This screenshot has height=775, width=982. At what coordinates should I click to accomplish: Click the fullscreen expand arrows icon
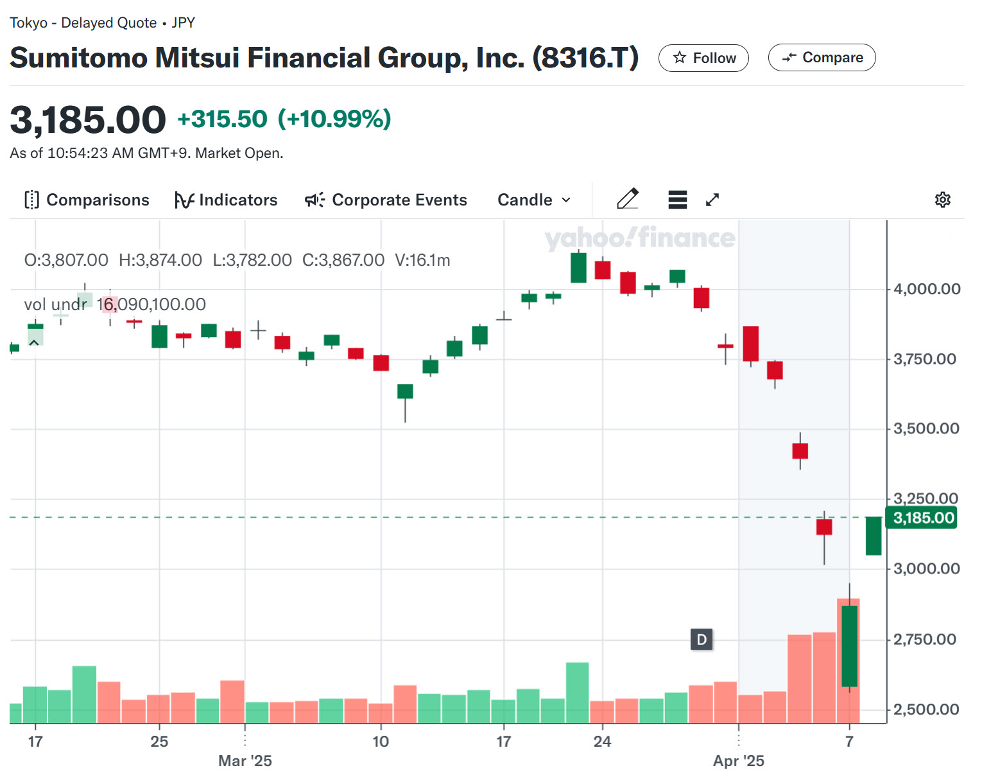click(712, 200)
